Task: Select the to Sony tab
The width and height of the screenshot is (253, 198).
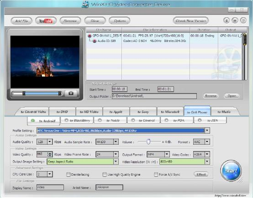Action: [x=143, y=112]
